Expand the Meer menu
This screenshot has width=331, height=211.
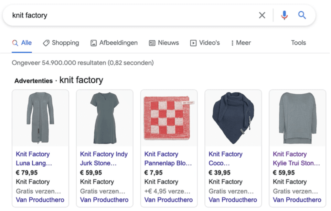click(x=241, y=43)
